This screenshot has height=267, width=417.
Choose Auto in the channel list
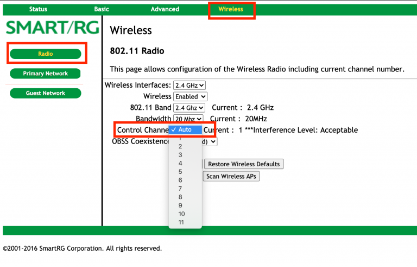click(185, 130)
